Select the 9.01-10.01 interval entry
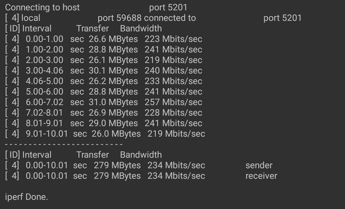This screenshot has width=345, height=209. pos(46,134)
